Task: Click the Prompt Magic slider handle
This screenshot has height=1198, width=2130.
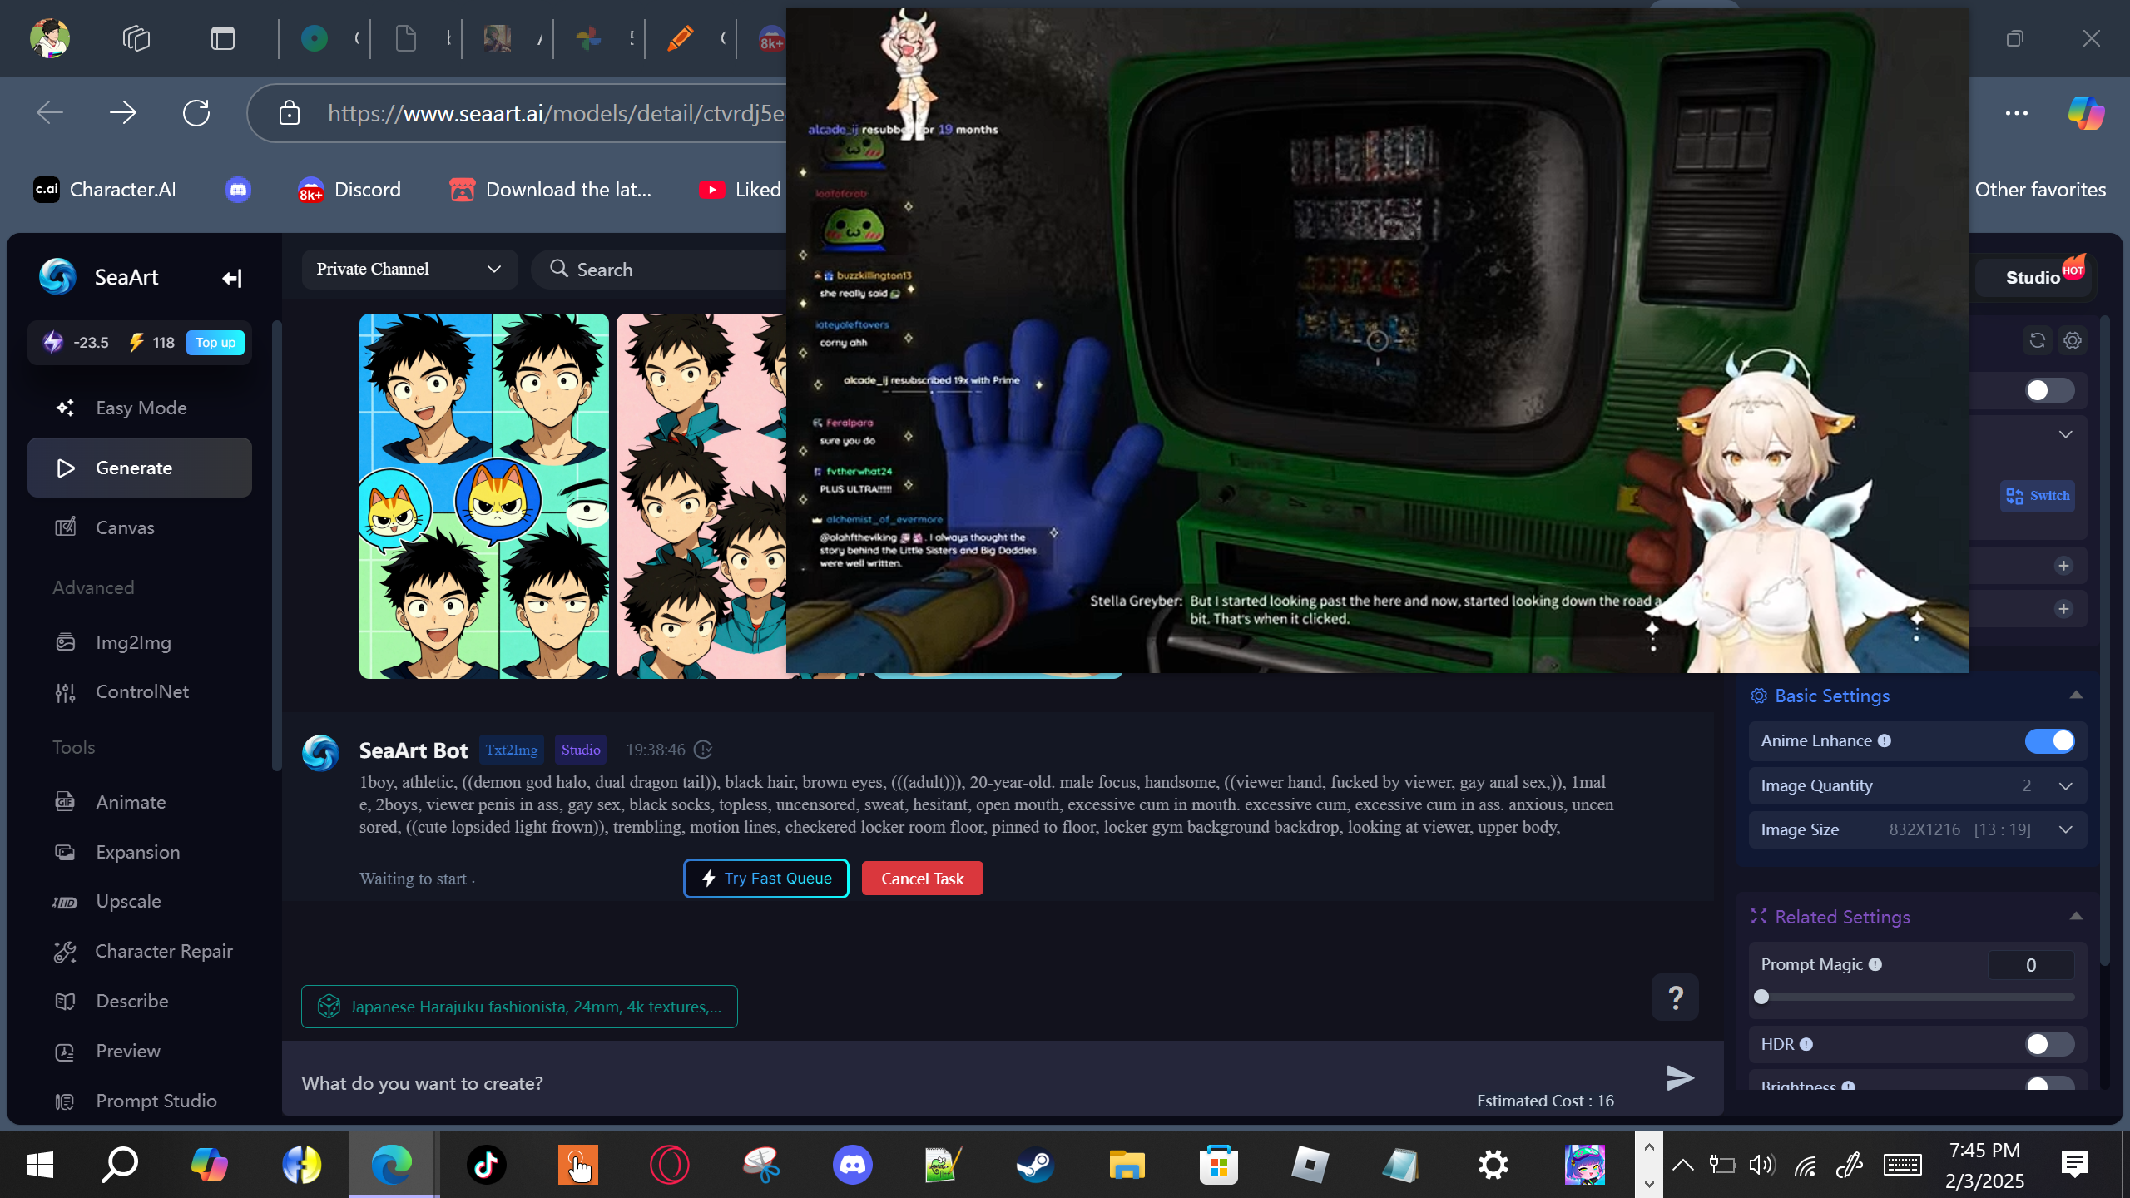Action: tap(1761, 997)
